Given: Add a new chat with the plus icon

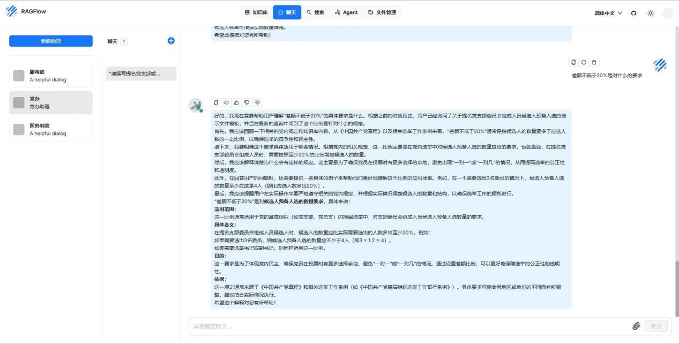Looking at the screenshot, I should click(x=171, y=41).
